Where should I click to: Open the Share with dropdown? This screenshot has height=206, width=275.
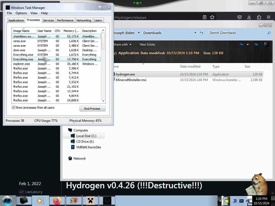[122, 45]
